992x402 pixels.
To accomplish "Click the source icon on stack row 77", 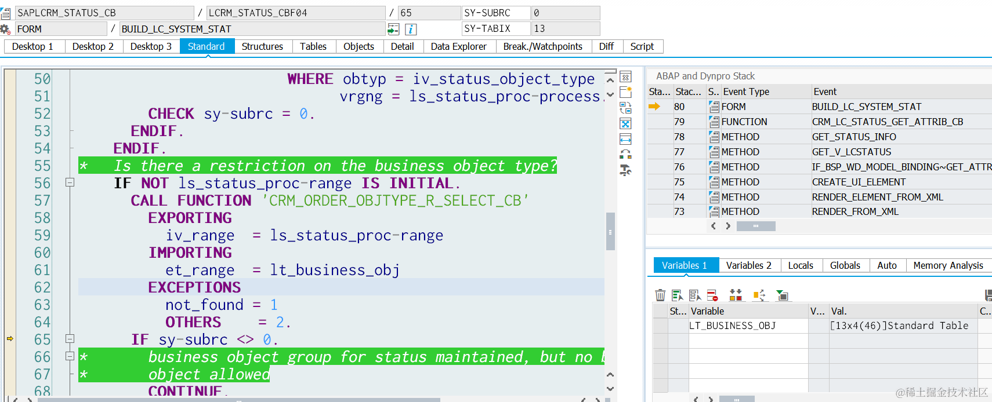I will (714, 152).
